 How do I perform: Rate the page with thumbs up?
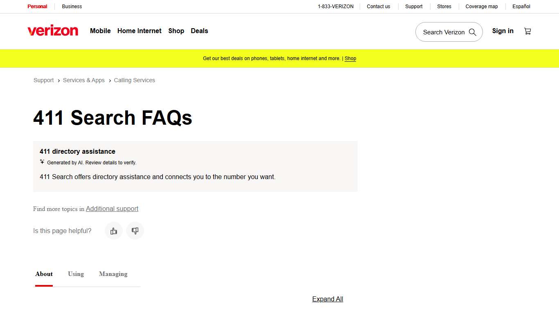[113, 231]
